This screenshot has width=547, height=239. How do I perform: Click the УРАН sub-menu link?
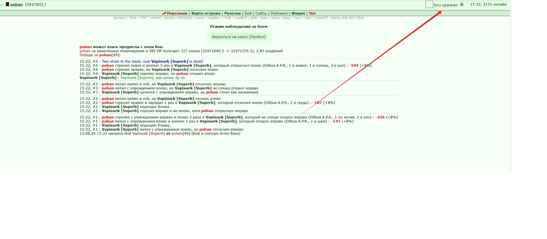point(360,18)
